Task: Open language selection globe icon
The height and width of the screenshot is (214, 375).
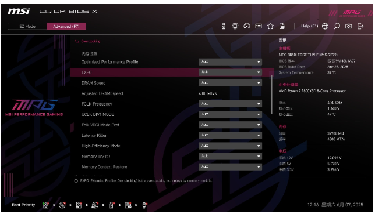Action: [x=325, y=26]
